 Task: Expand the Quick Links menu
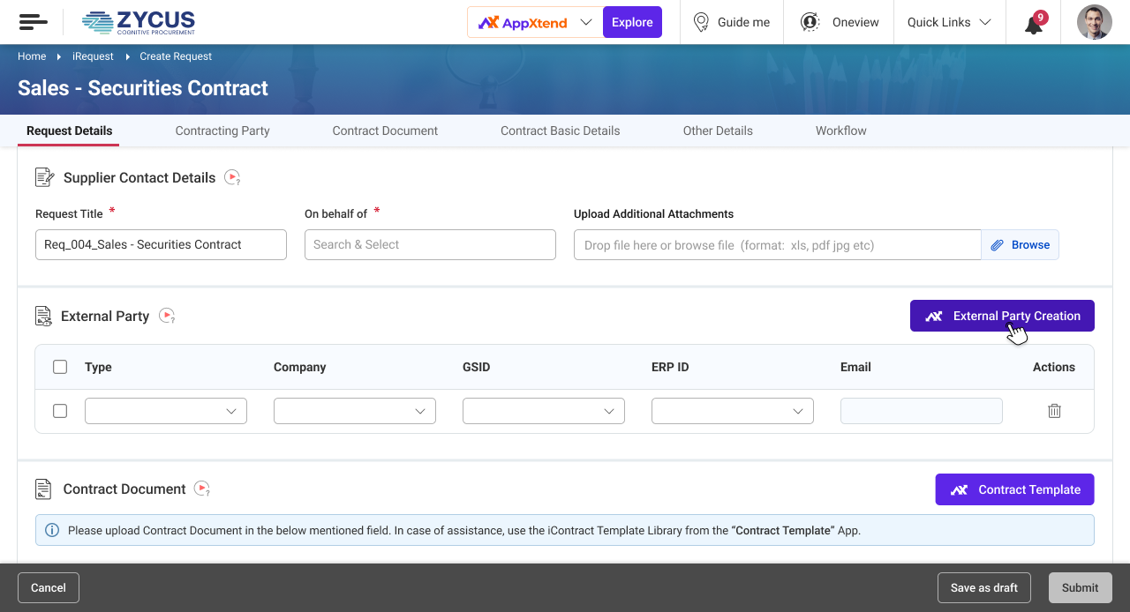pos(949,22)
